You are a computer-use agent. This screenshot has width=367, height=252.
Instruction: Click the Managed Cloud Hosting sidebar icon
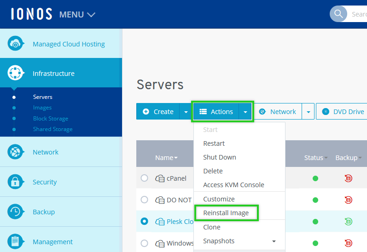point(16,44)
